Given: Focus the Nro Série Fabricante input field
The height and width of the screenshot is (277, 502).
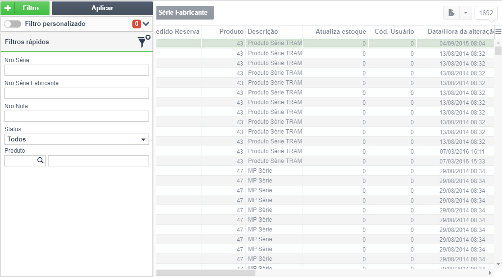Looking at the screenshot, I should pyautogui.click(x=76, y=93).
